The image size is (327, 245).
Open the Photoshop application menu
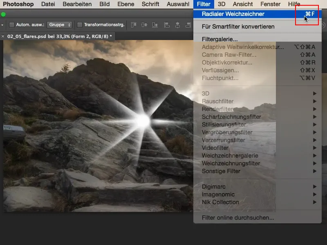18,4
